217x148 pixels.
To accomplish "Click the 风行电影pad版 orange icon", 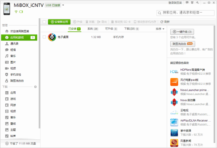I will [174, 82].
